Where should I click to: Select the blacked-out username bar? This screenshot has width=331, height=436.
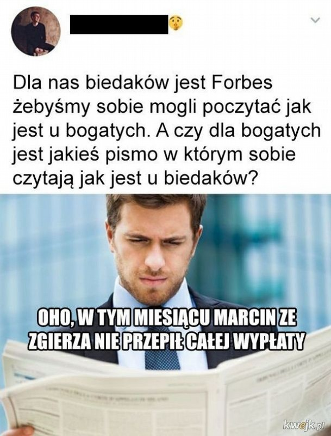[119, 25]
